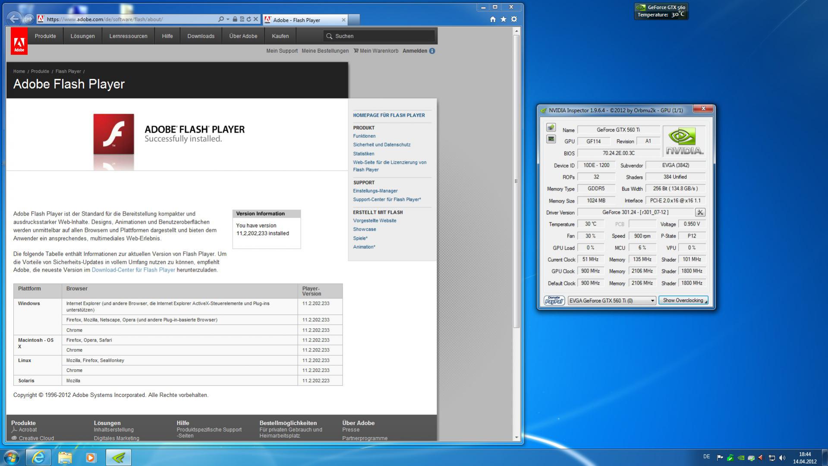Click the Suchen search field on Adobe site
The image size is (828, 466).
click(x=380, y=36)
